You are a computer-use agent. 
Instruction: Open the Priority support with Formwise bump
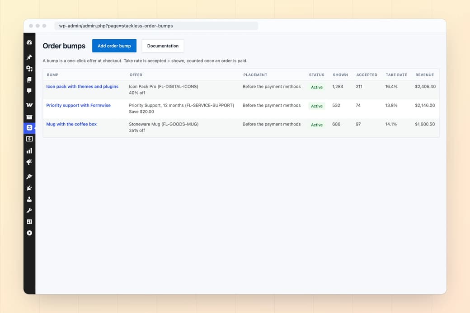coord(78,105)
